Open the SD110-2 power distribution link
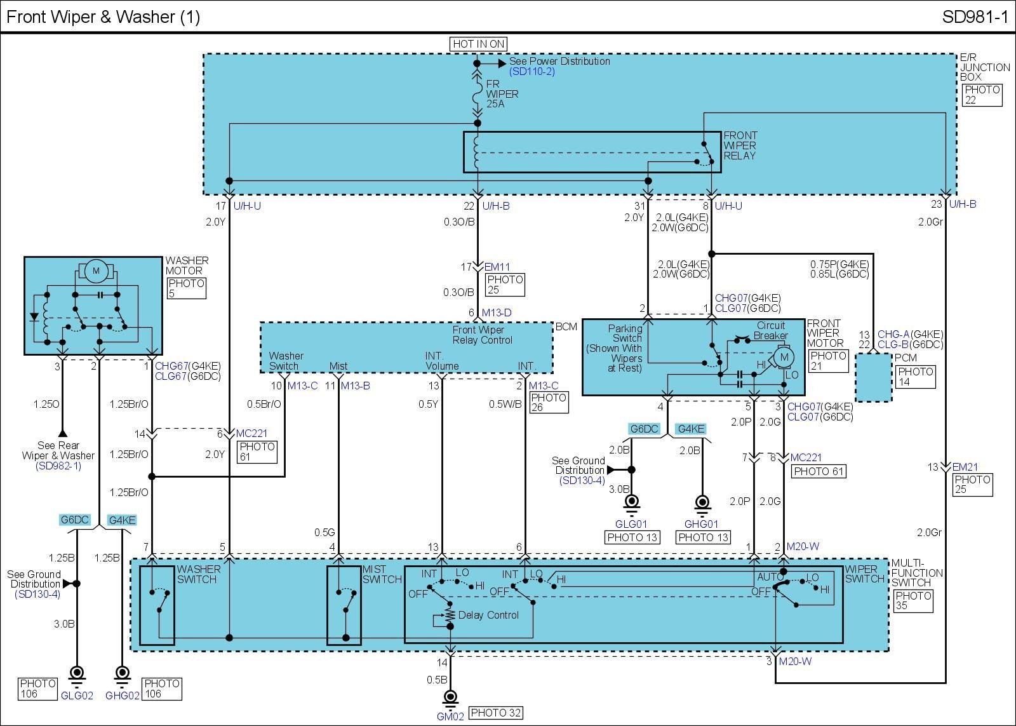Image resolution: width=1016 pixels, height=726 pixels. 532,72
